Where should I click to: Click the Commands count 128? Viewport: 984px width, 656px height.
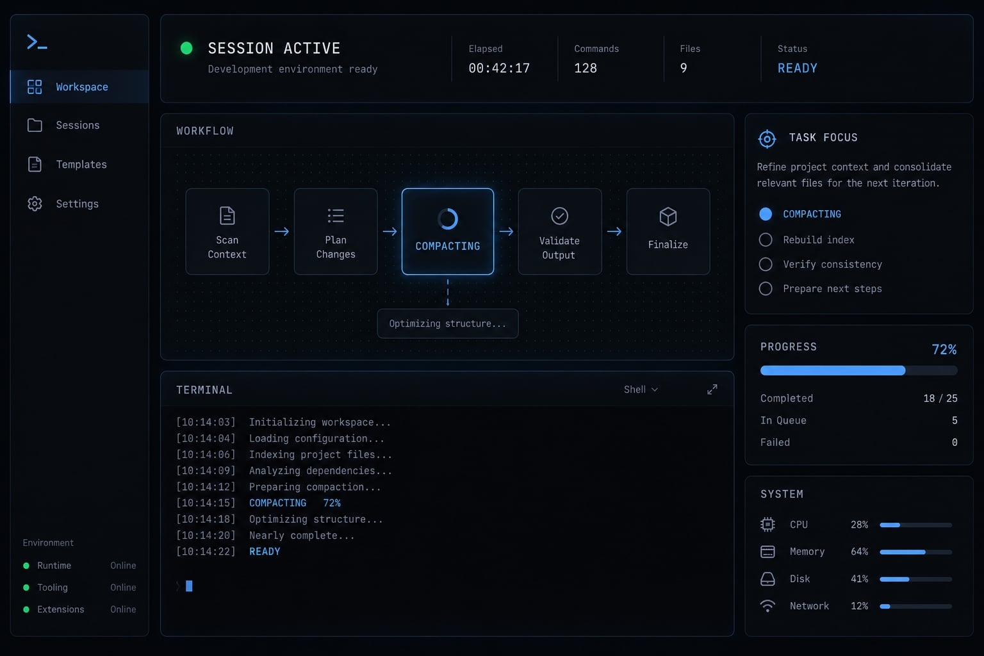[586, 68]
